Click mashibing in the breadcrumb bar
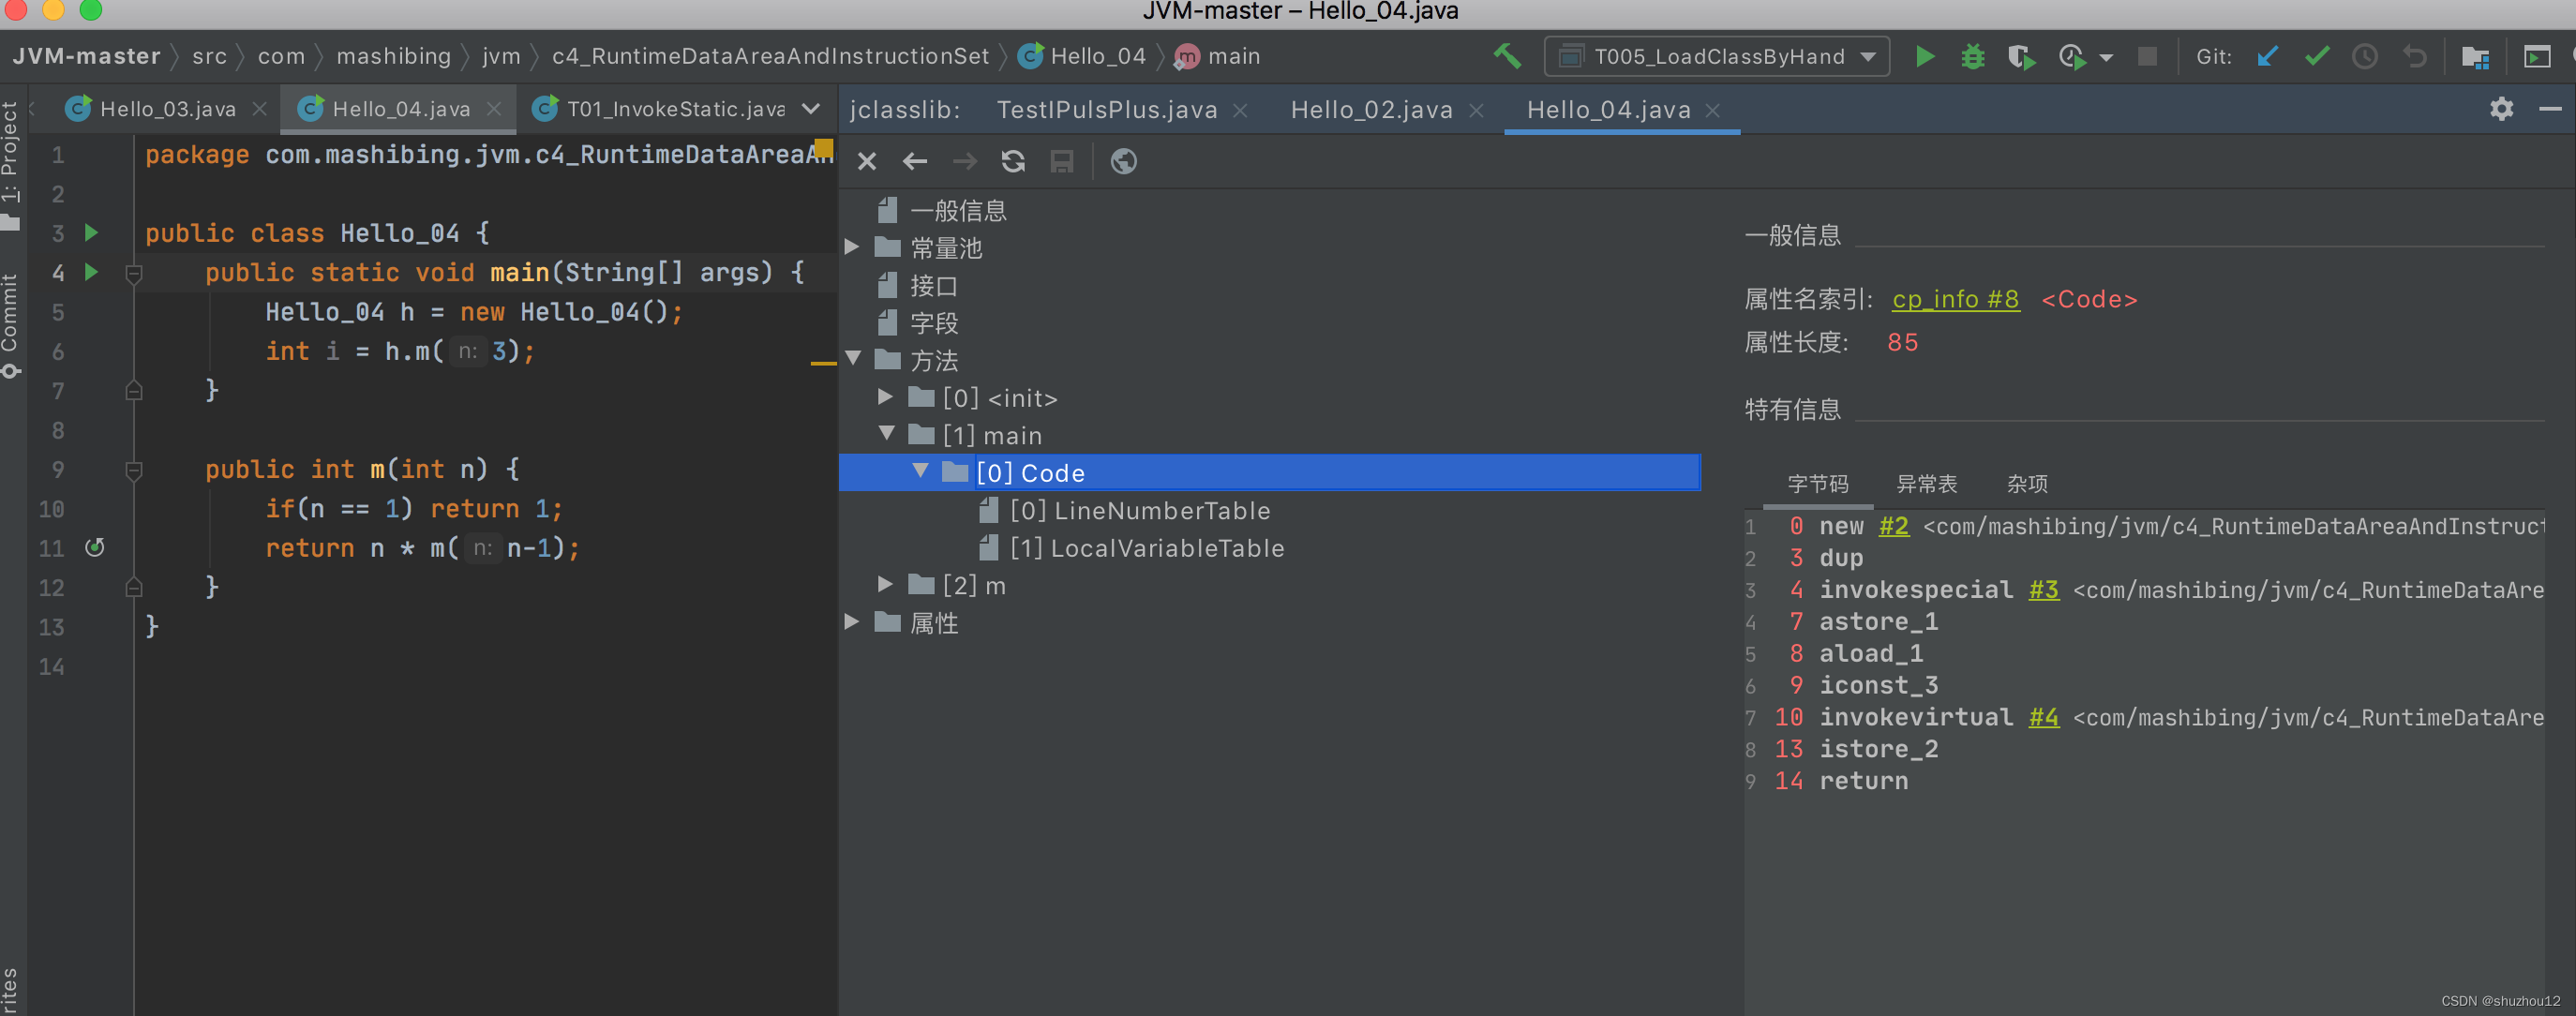 click(x=393, y=56)
